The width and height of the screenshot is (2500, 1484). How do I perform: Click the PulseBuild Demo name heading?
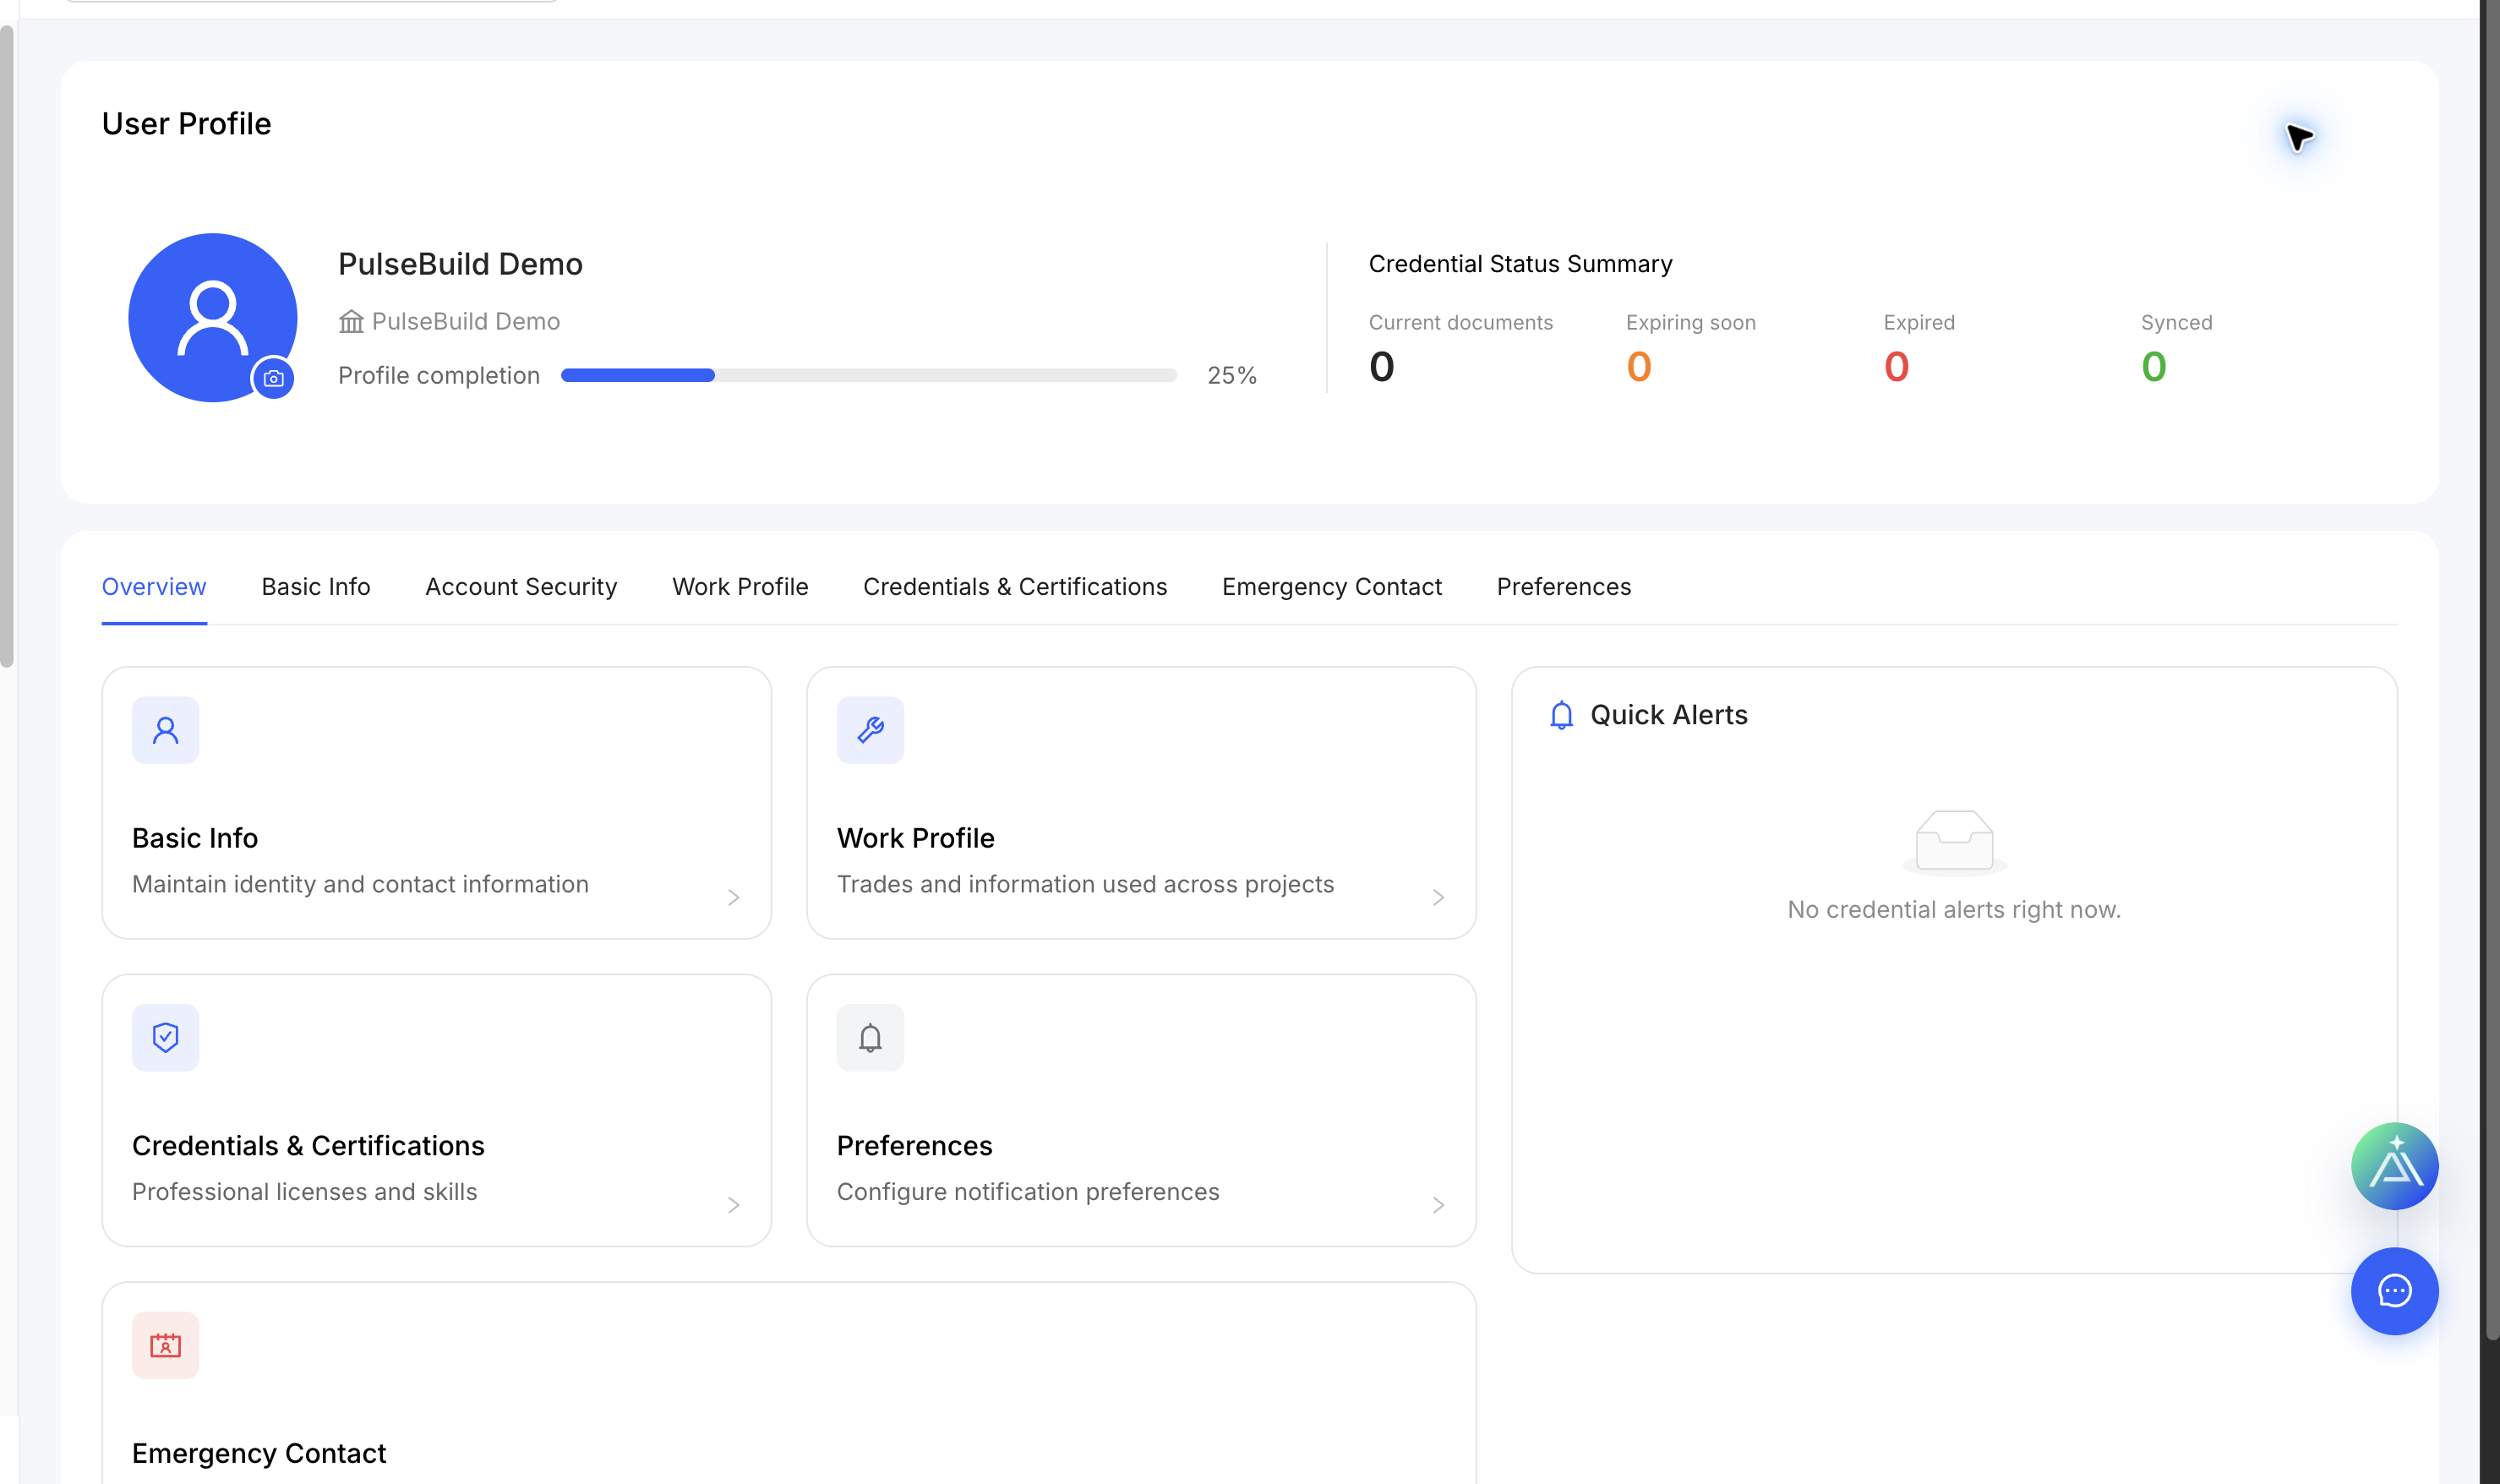(x=460, y=264)
